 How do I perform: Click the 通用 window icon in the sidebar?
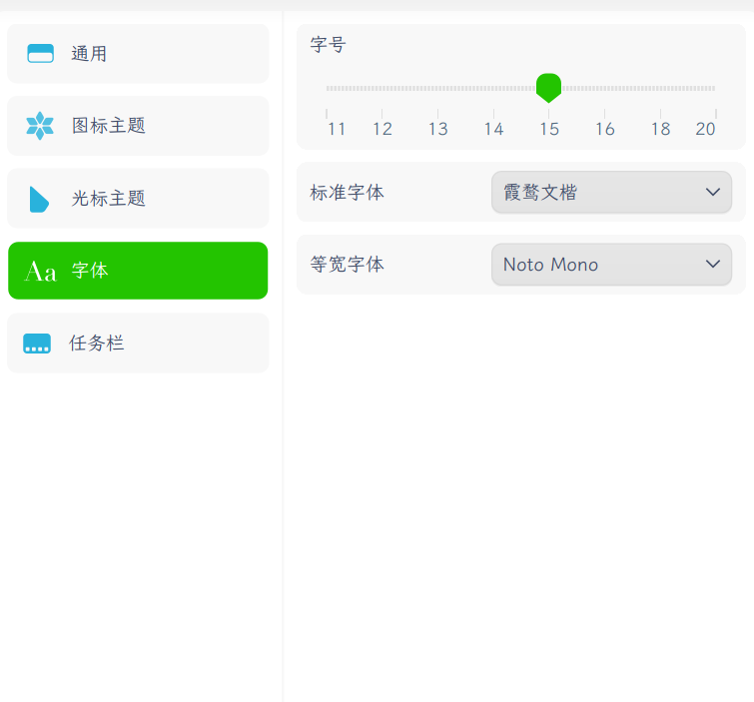(x=40, y=53)
